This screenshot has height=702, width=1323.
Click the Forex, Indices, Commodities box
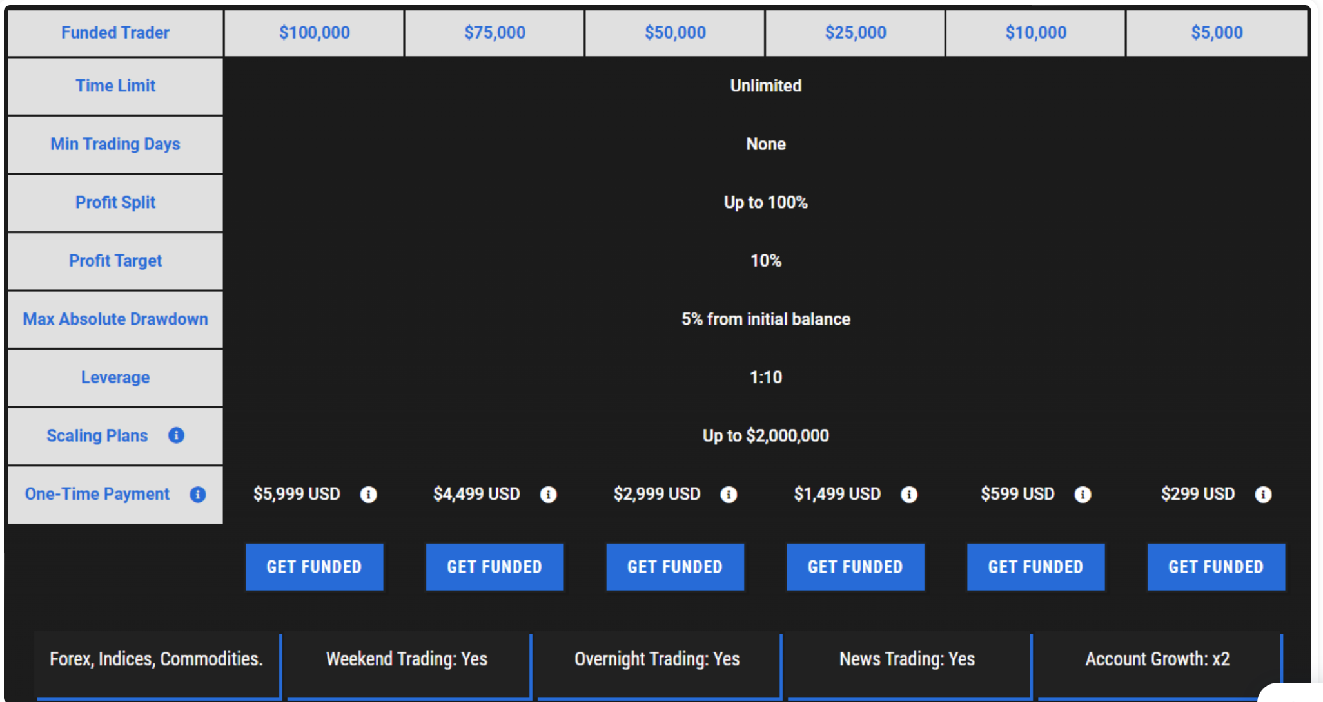158,666
